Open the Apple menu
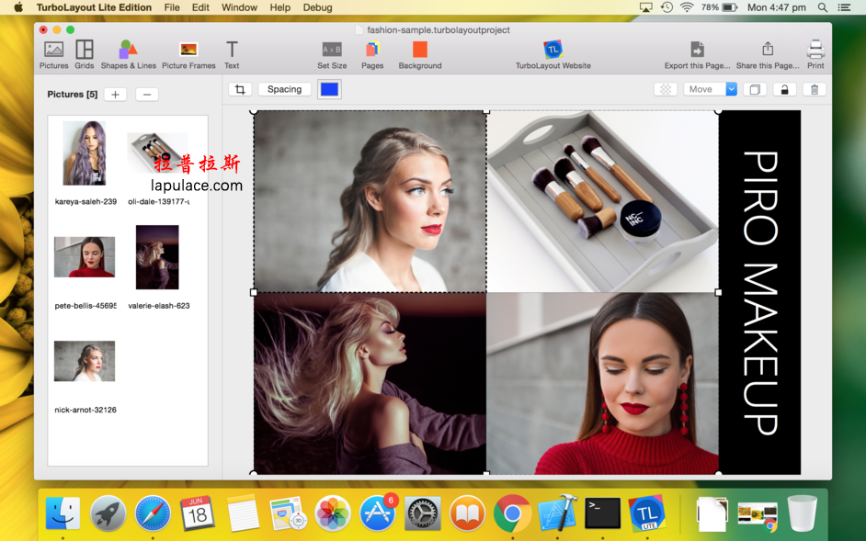Viewport: 866px width, 541px height. click(x=18, y=7)
